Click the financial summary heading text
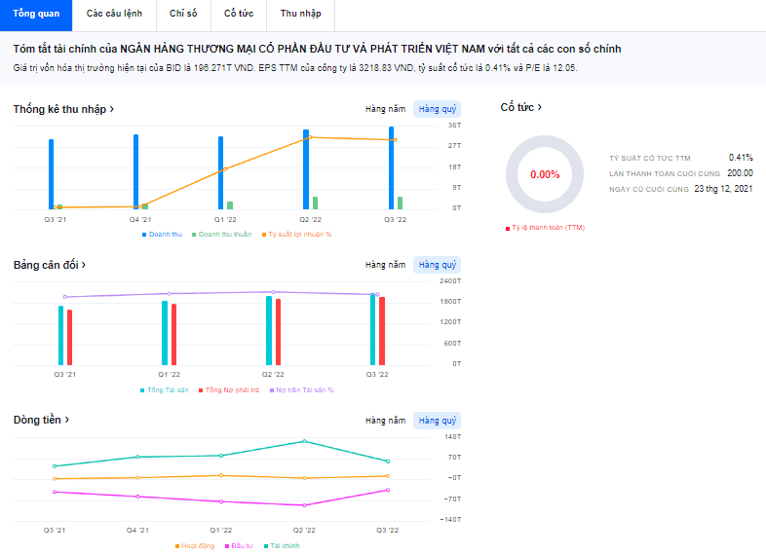This screenshot has width=766, height=554. [x=317, y=49]
